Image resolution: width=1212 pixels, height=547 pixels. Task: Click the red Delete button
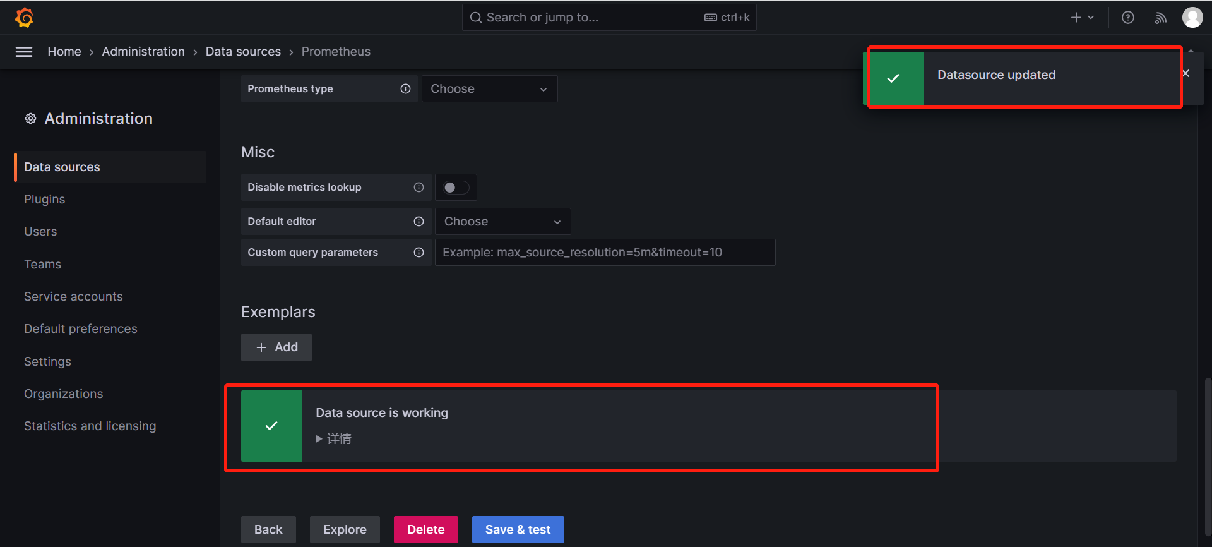click(425, 529)
